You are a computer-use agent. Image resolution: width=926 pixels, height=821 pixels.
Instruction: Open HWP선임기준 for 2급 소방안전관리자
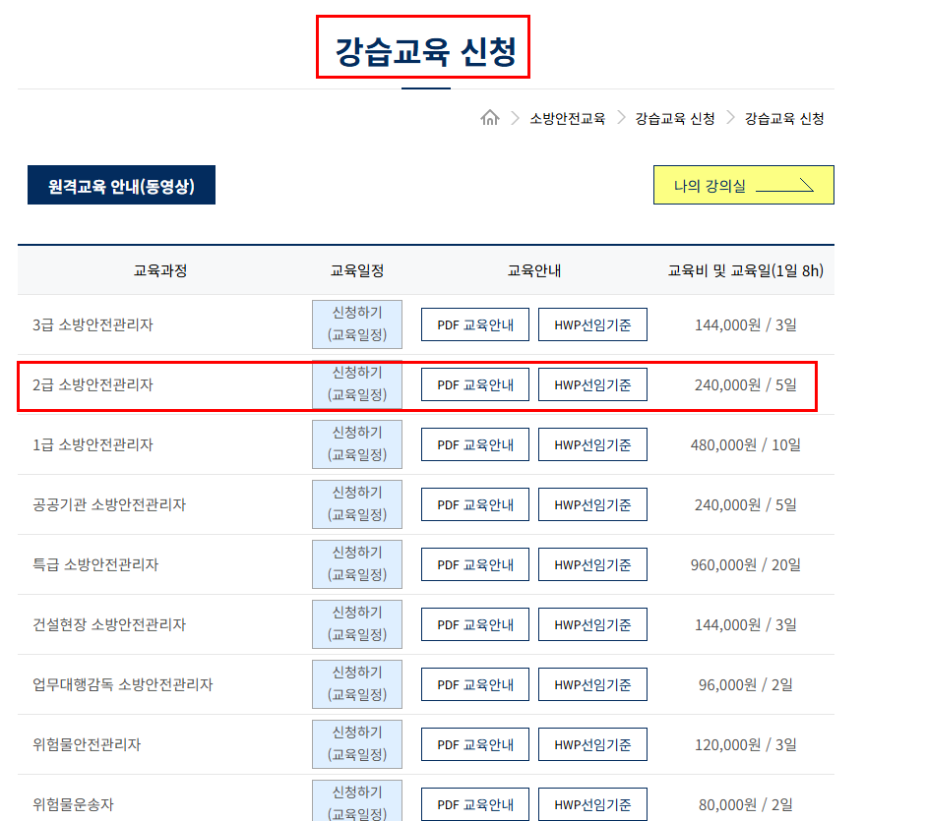pyautogui.click(x=592, y=384)
